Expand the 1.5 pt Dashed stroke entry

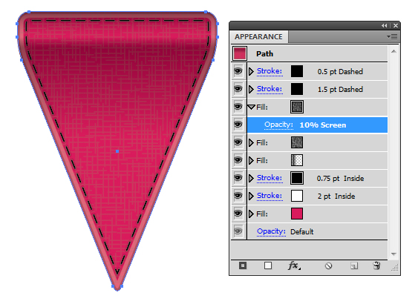(251, 89)
